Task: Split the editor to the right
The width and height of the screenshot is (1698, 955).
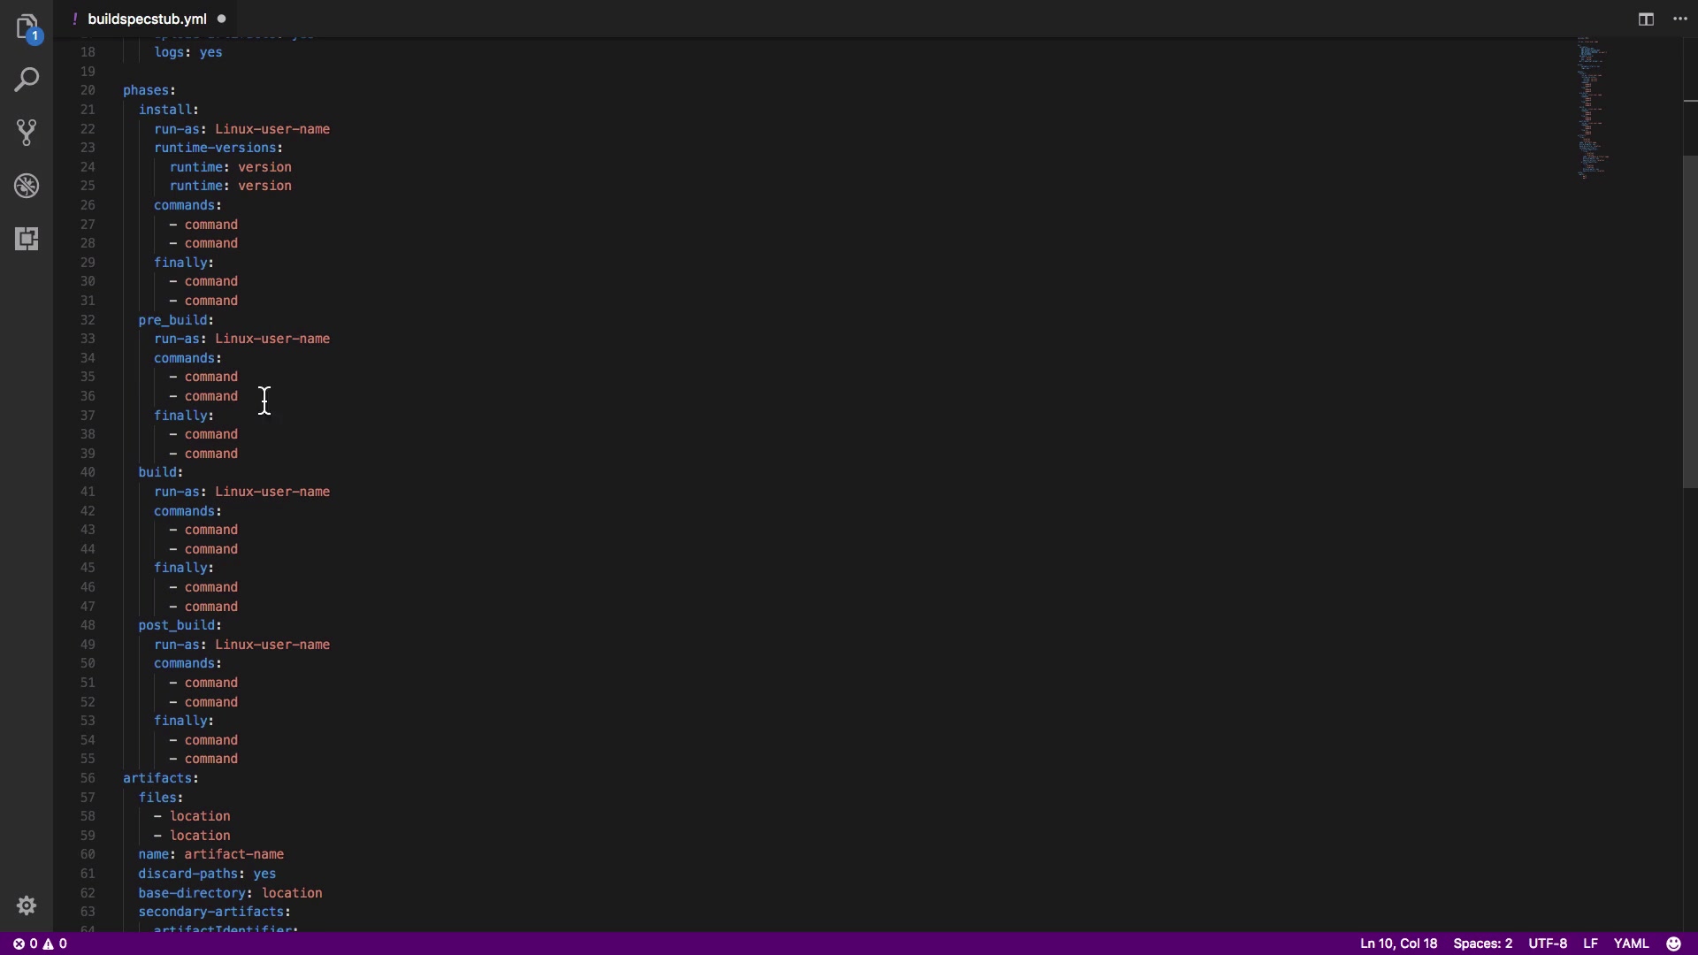Action: tap(1646, 19)
